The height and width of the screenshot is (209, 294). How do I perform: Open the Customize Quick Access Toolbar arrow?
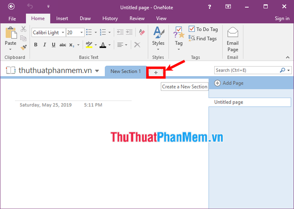point(48,7)
